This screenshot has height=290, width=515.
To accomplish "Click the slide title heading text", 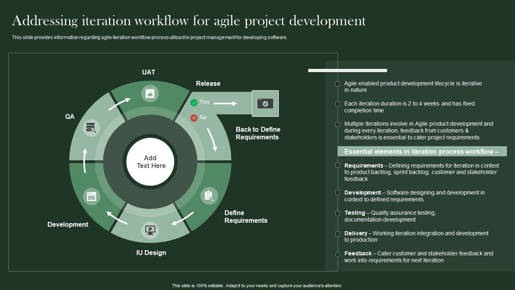I will (189, 21).
